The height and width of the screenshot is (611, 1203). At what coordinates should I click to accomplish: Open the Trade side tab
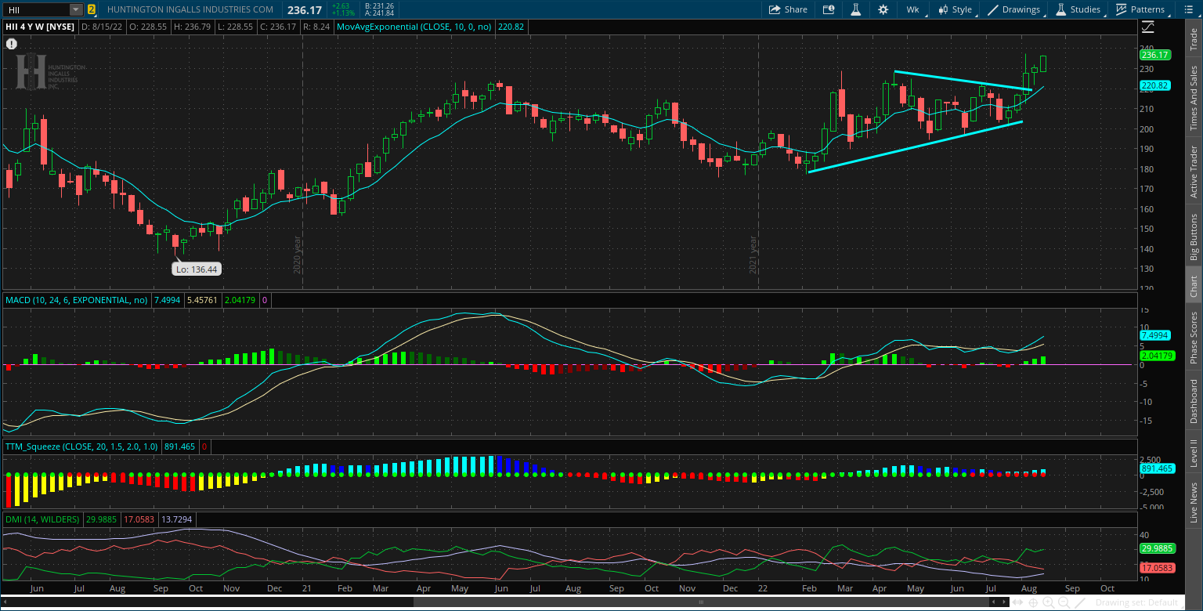click(1194, 39)
